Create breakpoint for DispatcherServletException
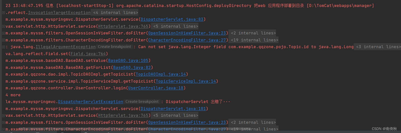 coord(142,102)
